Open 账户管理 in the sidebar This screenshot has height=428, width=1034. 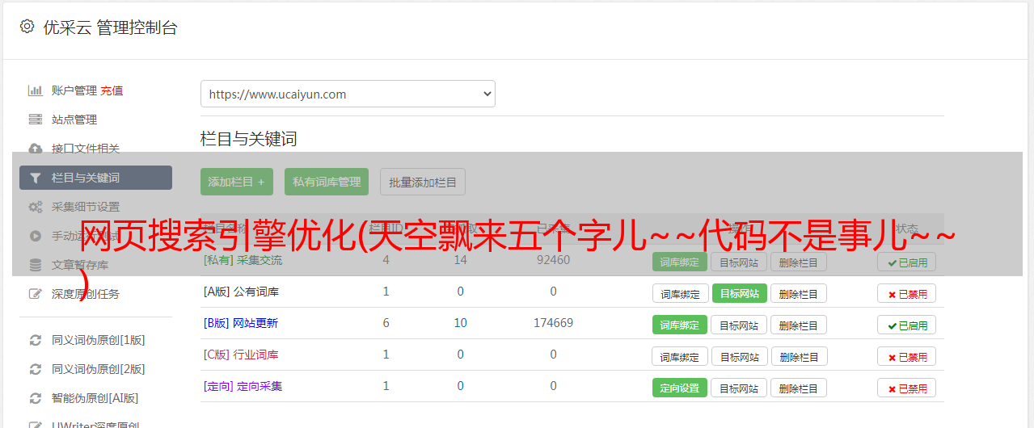(x=74, y=90)
